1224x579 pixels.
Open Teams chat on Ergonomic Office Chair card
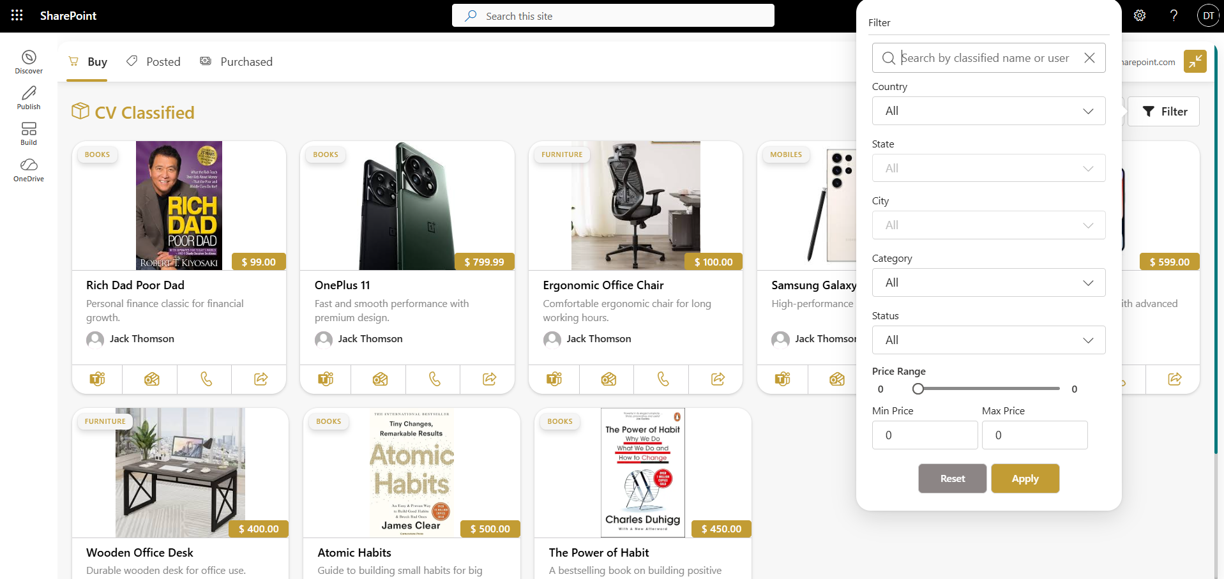(554, 379)
